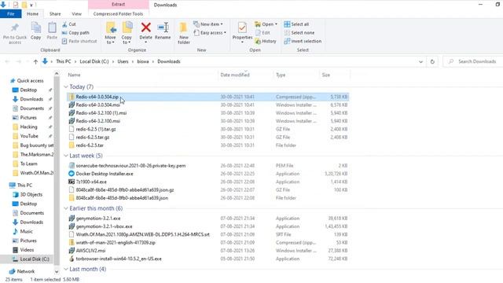The height and width of the screenshot is (283, 503).
Task: Cut the selected file
Action: (x=69, y=24)
